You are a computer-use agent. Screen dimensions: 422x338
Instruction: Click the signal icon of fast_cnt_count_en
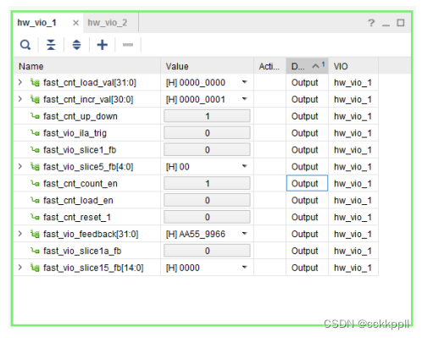[35, 184]
